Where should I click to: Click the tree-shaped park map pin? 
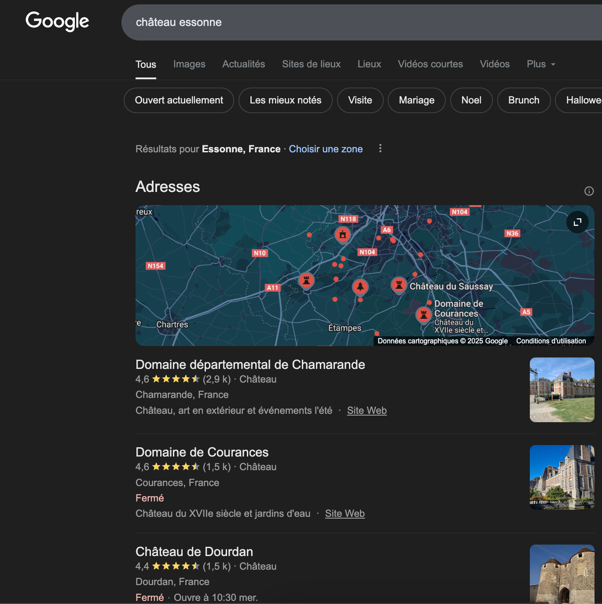pyautogui.click(x=360, y=287)
